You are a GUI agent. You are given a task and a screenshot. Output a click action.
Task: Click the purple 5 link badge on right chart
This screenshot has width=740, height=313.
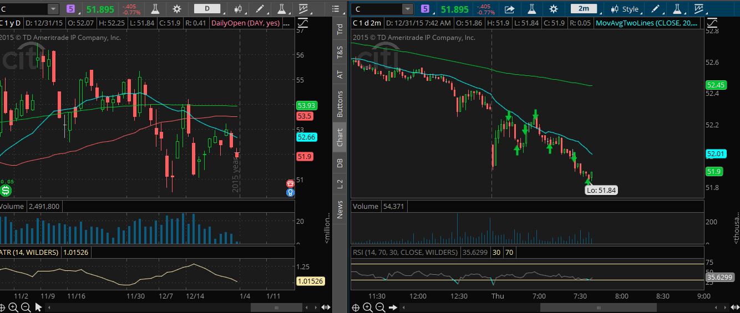[x=425, y=9]
